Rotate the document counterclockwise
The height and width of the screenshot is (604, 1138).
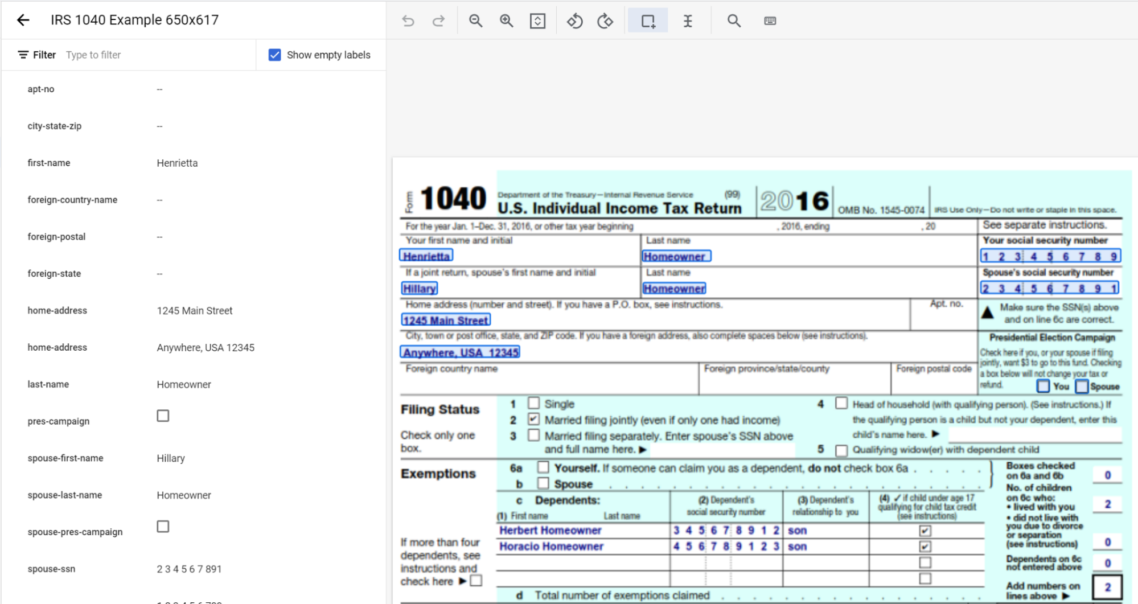[574, 20]
